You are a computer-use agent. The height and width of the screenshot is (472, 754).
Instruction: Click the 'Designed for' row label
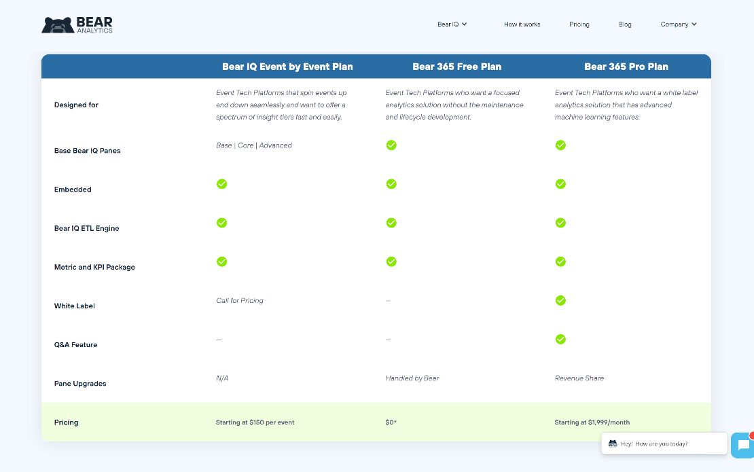[x=76, y=105]
